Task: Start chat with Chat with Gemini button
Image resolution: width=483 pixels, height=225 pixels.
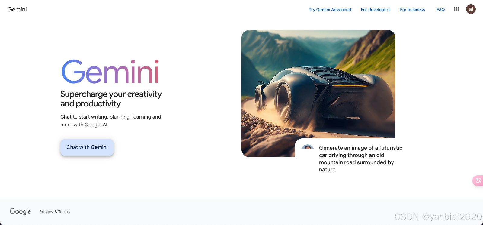Action: tap(87, 147)
